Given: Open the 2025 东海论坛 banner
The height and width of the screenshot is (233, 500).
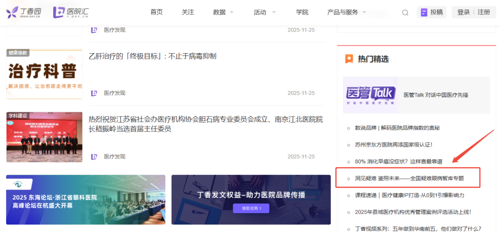Looking at the screenshot, I should tap(86, 200).
